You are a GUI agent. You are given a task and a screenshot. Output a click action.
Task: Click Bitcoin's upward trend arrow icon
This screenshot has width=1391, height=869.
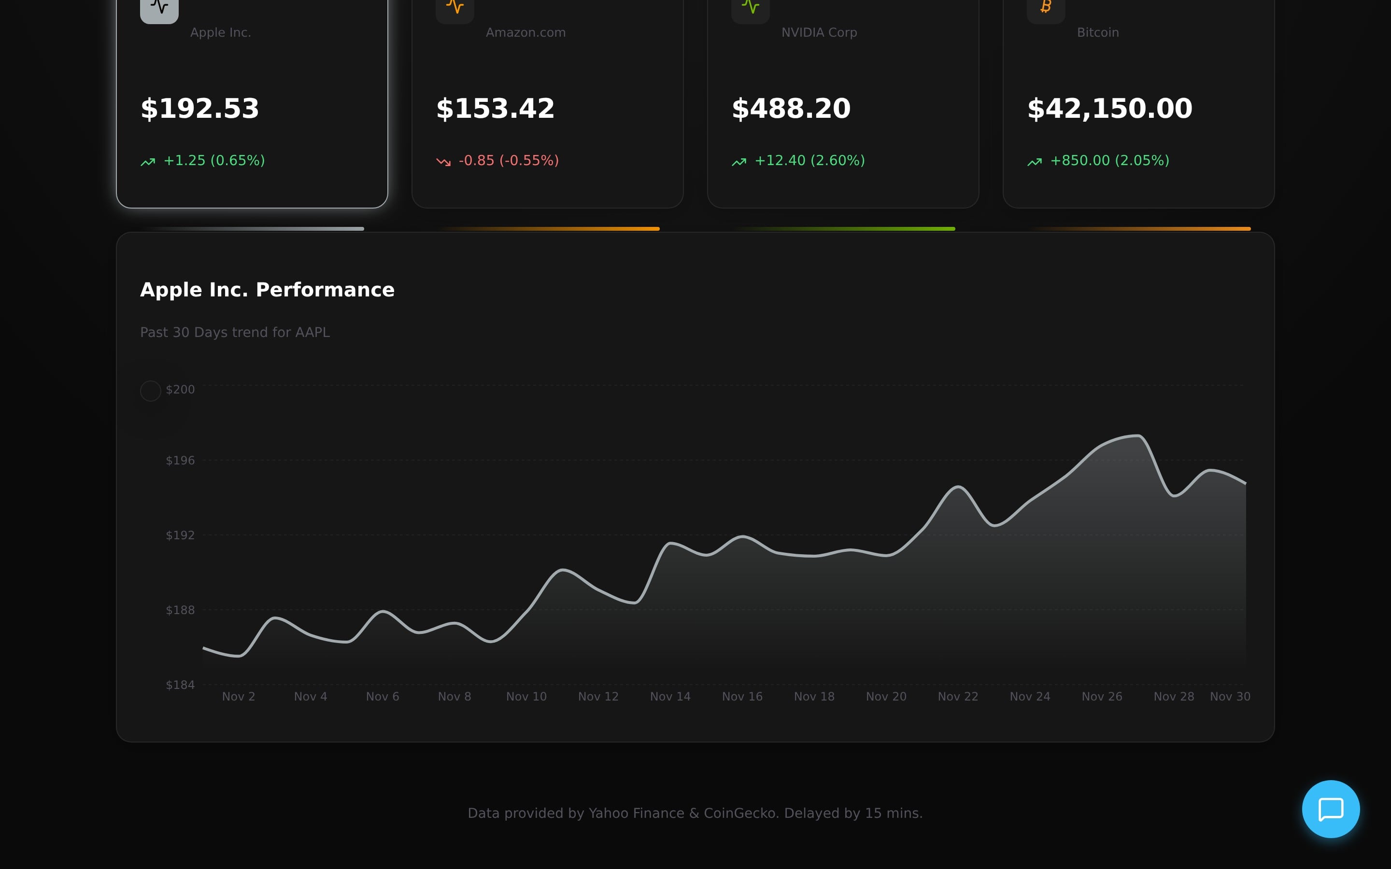tap(1034, 162)
